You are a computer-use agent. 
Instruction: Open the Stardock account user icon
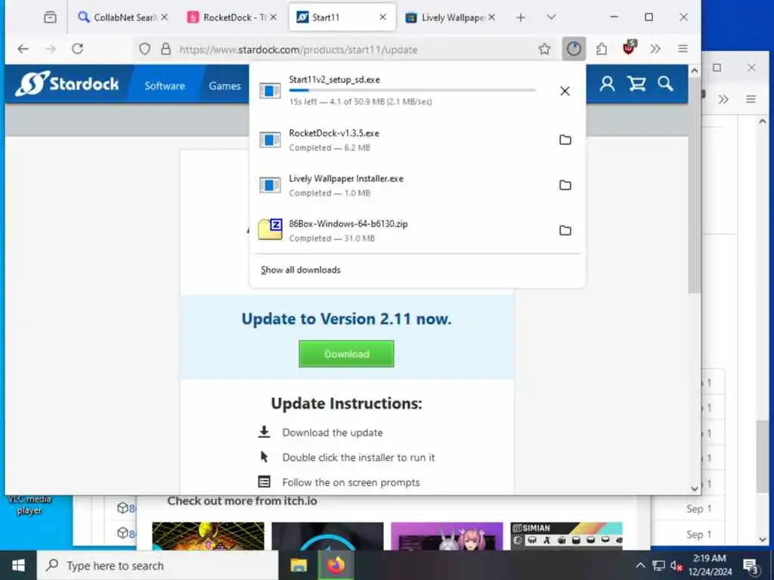click(x=607, y=84)
